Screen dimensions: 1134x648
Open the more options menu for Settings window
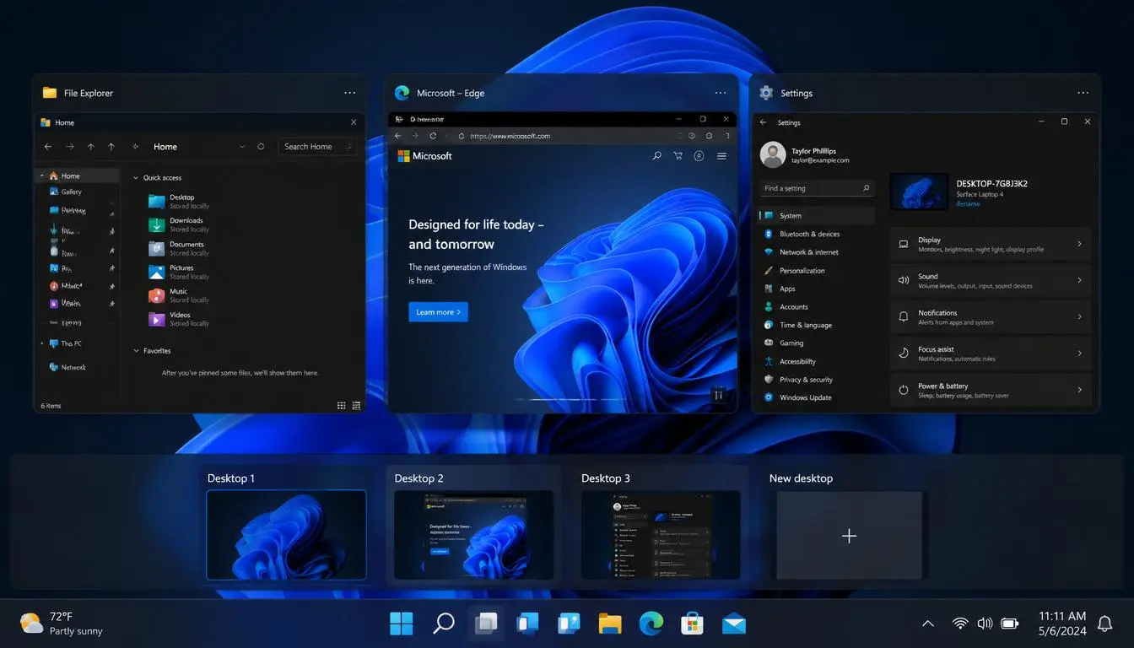tap(1083, 93)
